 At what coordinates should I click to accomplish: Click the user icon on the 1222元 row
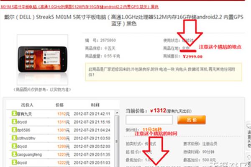coord(14,162)
